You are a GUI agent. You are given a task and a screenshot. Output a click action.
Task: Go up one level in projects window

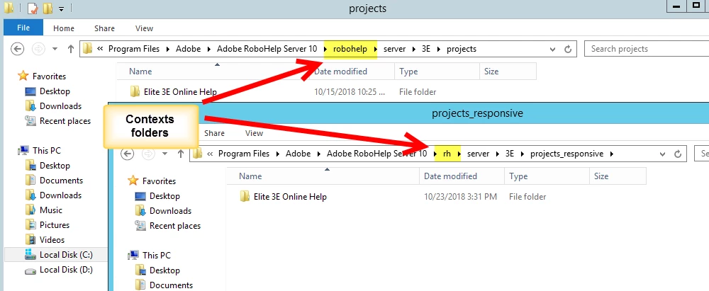70,49
